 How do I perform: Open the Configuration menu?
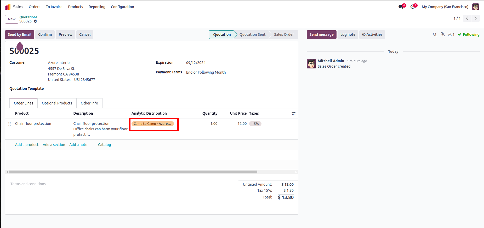pos(122,7)
